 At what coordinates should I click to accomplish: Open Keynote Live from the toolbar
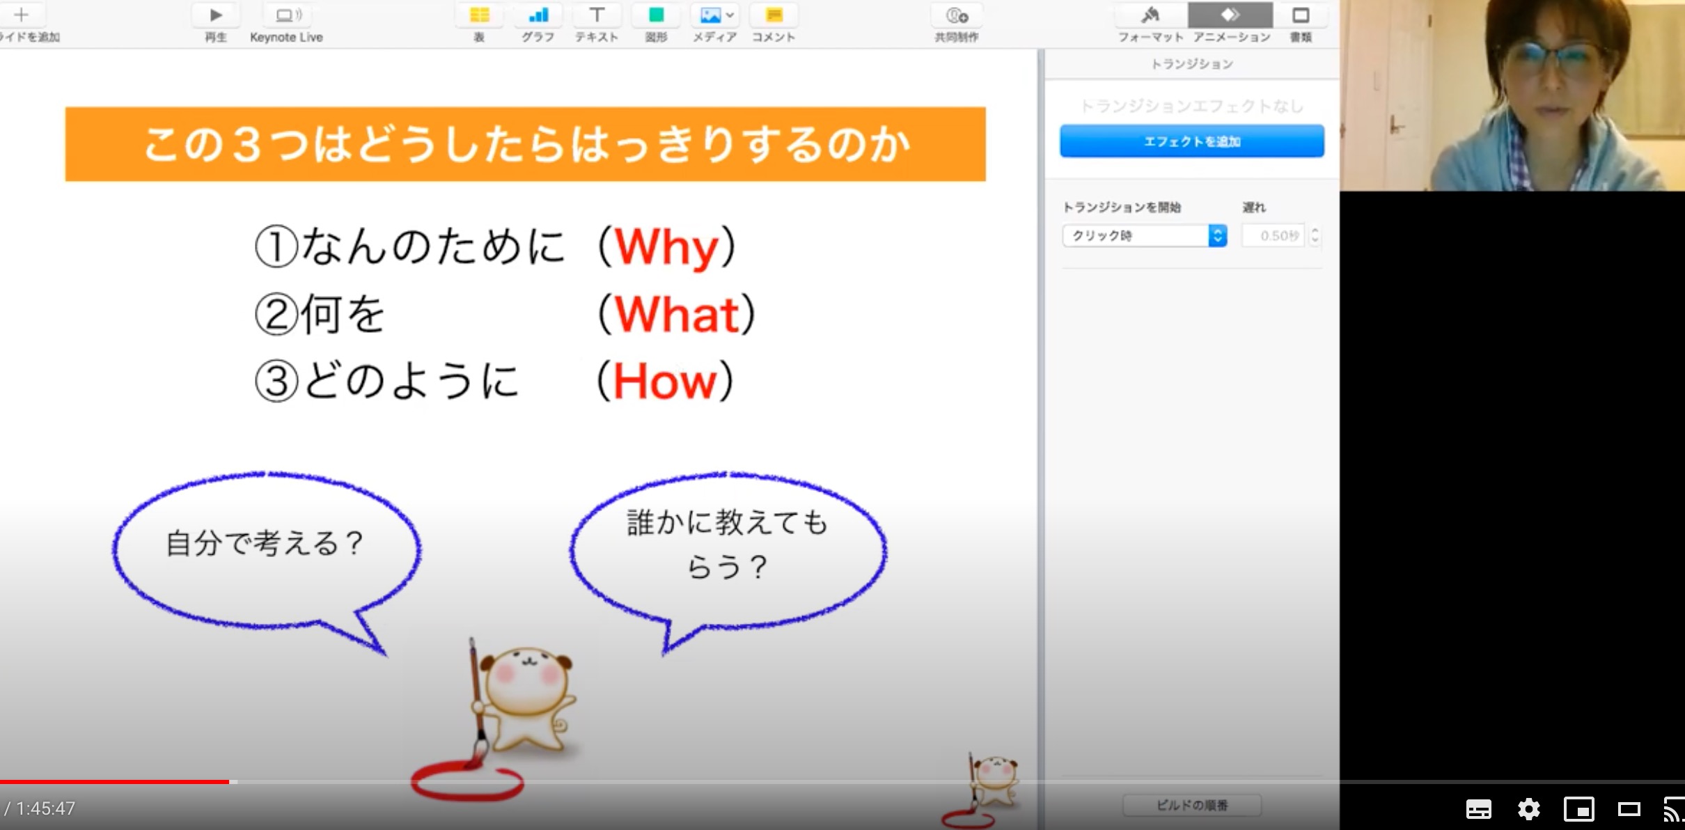click(x=289, y=15)
